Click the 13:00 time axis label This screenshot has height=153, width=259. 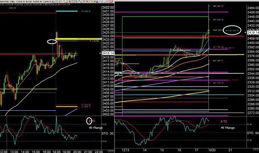point(14,151)
